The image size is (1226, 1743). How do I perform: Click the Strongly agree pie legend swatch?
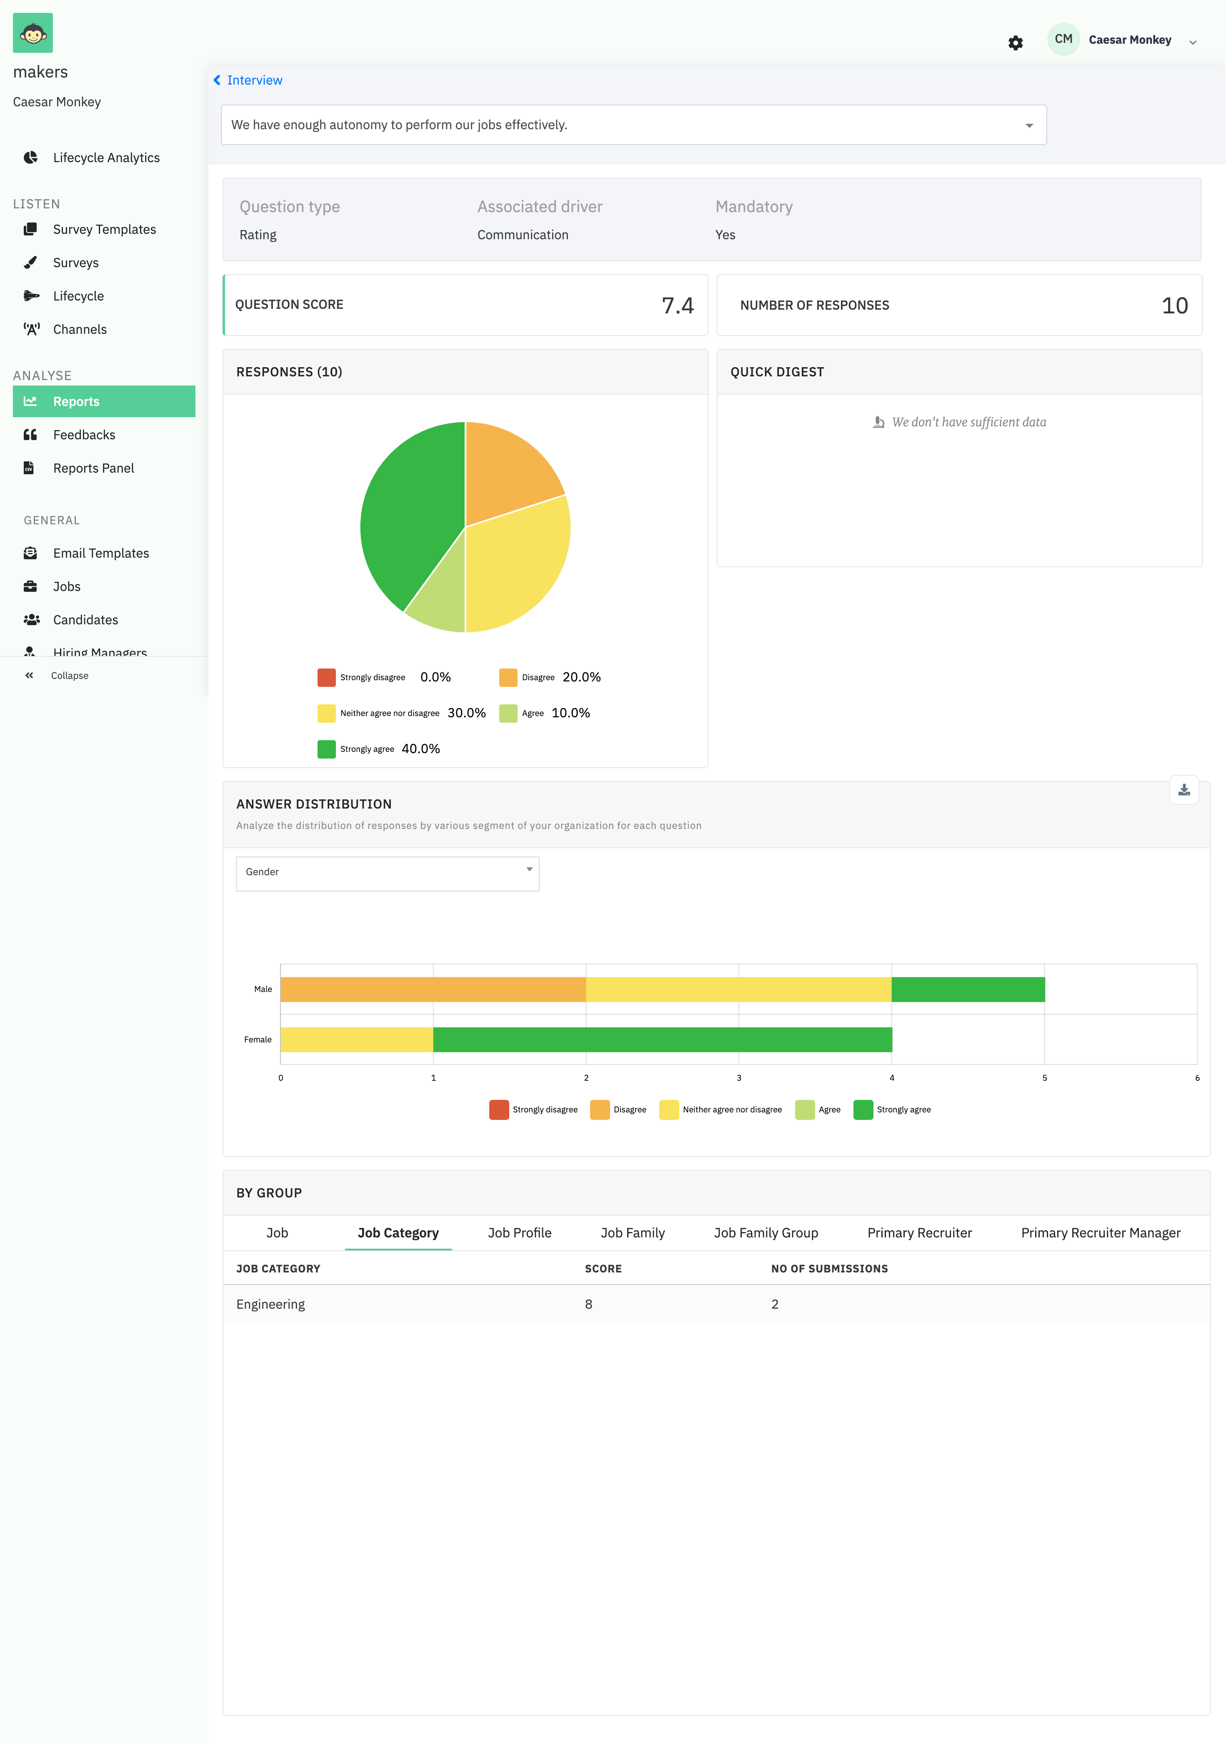pos(326,749)
